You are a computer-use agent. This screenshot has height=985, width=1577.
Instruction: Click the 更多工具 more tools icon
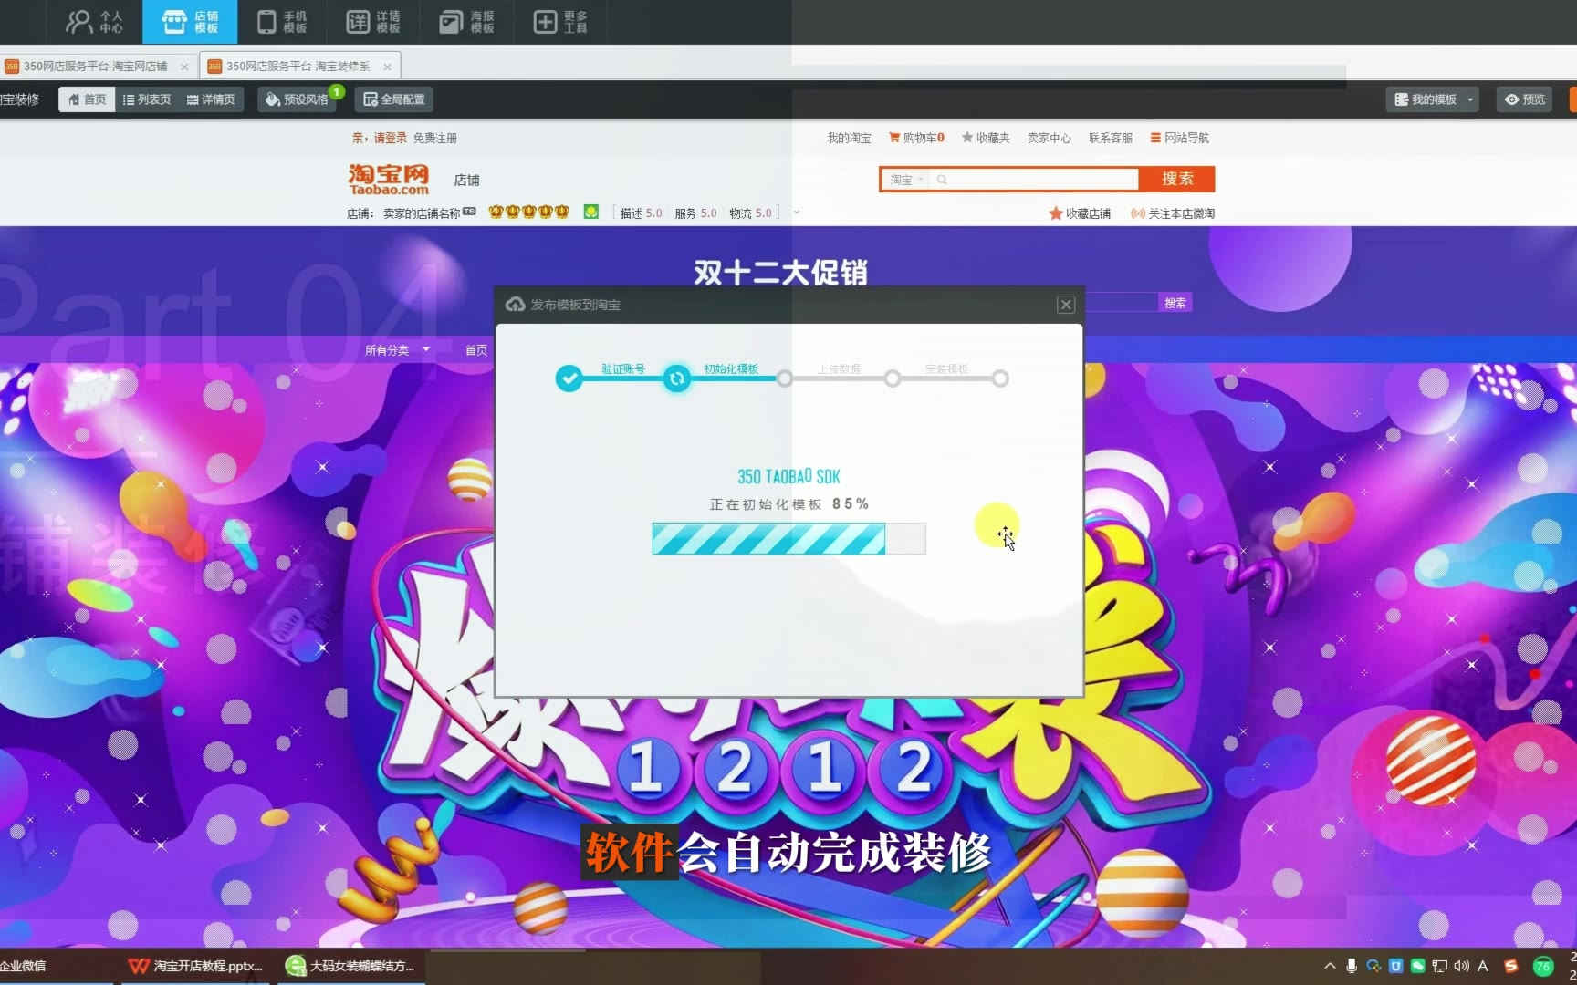click(559, 22)
